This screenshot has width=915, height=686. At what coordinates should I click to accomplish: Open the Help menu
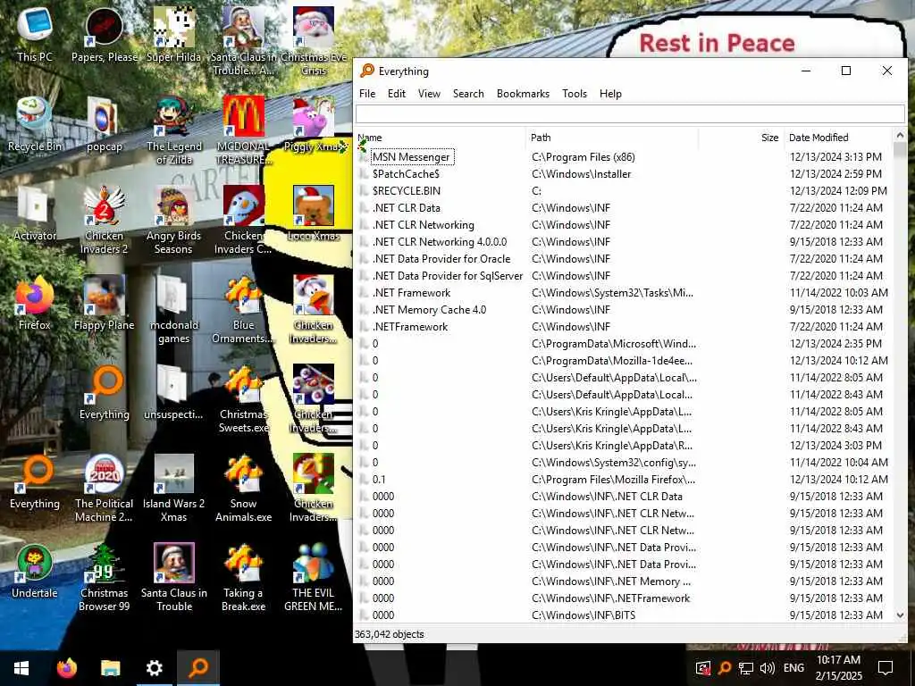tap(610, 93)
